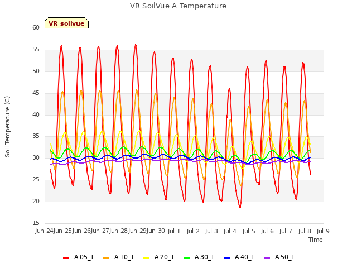Click the Jun 28 date tick label
The height and width of the screenshot is (268, 357).
point(119,231)
